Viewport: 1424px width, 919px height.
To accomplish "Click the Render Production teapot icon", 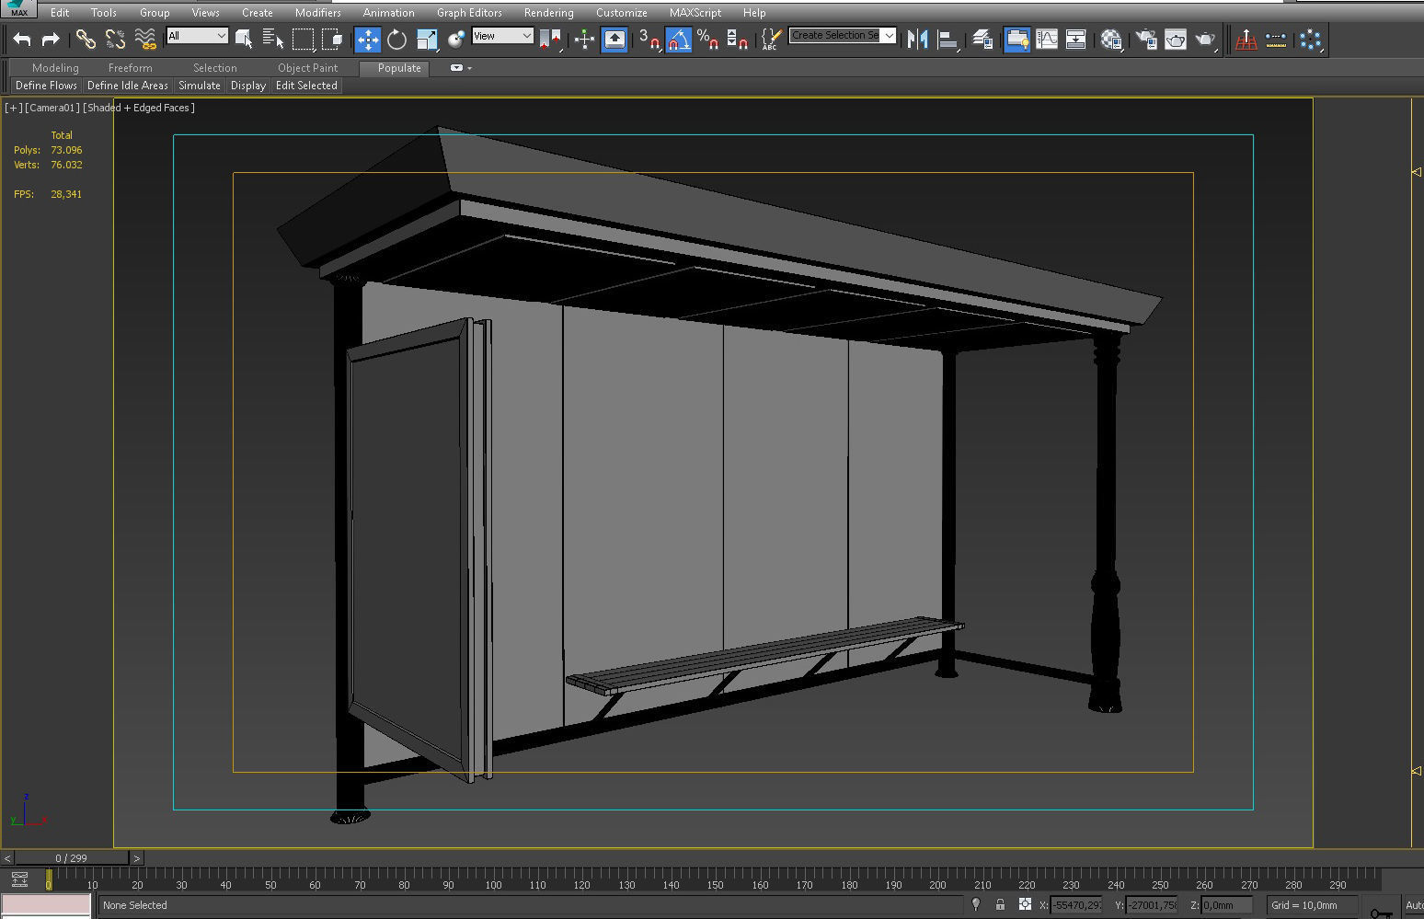I will point(1205,39).
